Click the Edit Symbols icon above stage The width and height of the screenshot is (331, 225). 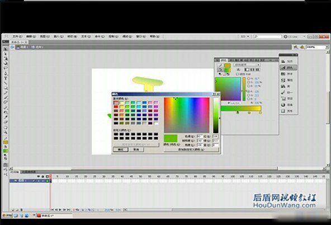302,47
